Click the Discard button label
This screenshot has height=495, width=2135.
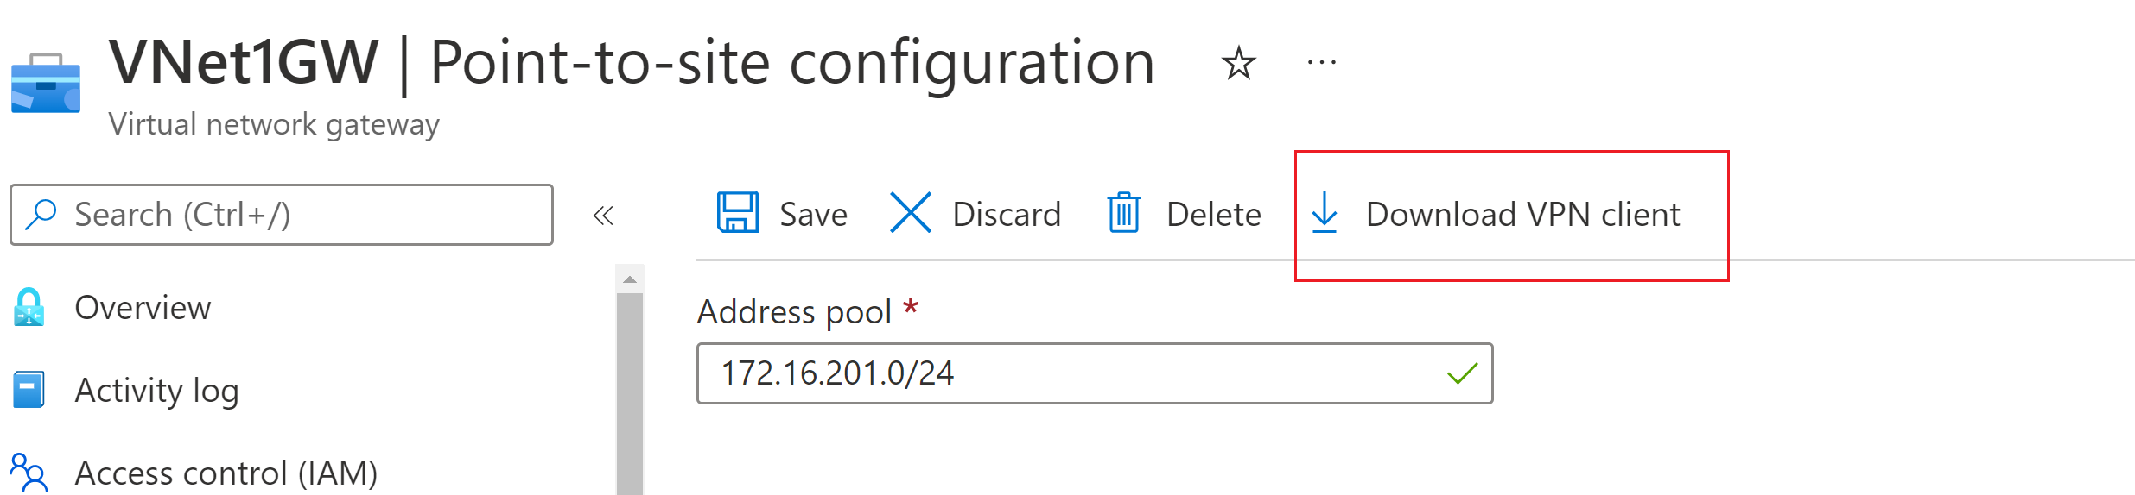click(x=1007, y=215)
